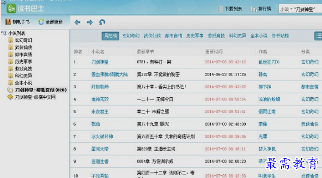
Task: Open the novel 兽血沸腾2图腾大陆
Action: coord(109,74)
